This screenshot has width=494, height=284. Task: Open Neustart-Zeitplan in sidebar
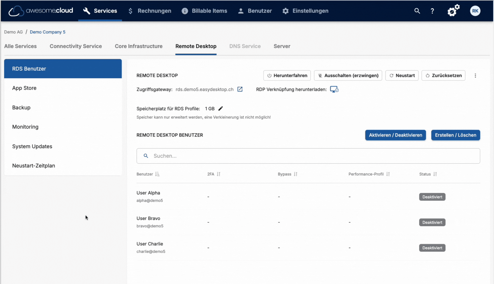coord(63,166)
